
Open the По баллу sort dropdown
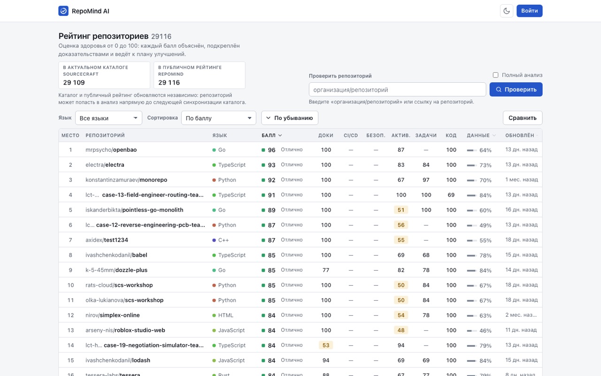point(219,118)
